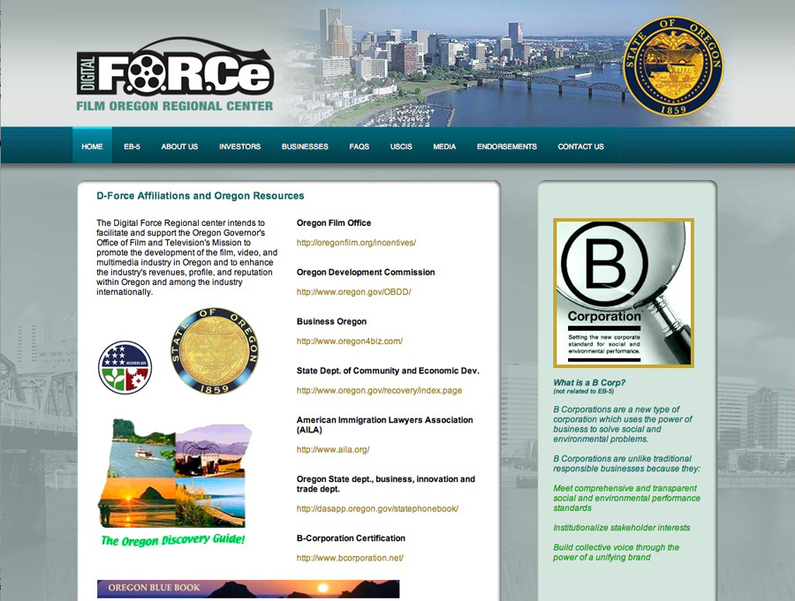The width and height of the screenshot is (795, 601).
Task: Visit the www.aila.org link
Action: pyautogui.click(x=333, y=449)
